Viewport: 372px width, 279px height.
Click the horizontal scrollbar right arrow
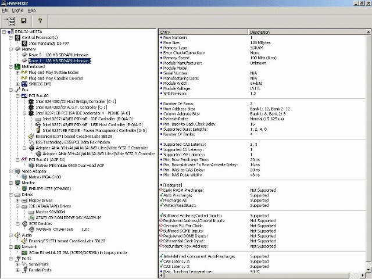363,275
